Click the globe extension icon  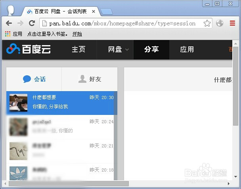coord(220,23)
